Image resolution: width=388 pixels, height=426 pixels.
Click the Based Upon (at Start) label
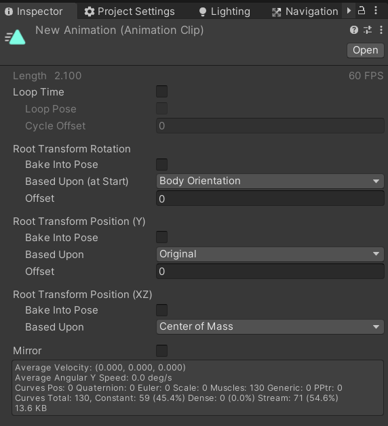tap(77, 182)
